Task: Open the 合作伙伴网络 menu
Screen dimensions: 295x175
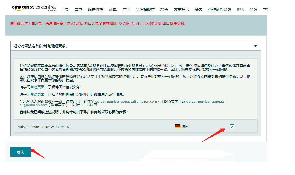Action: pos(220,10)
